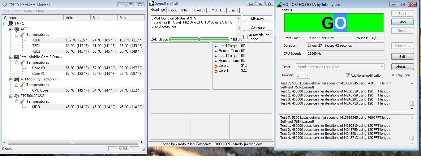This screenshot has height=167, width=421.
Task: Click the SpeedFan title bar icon
Action: coord(152,3)
